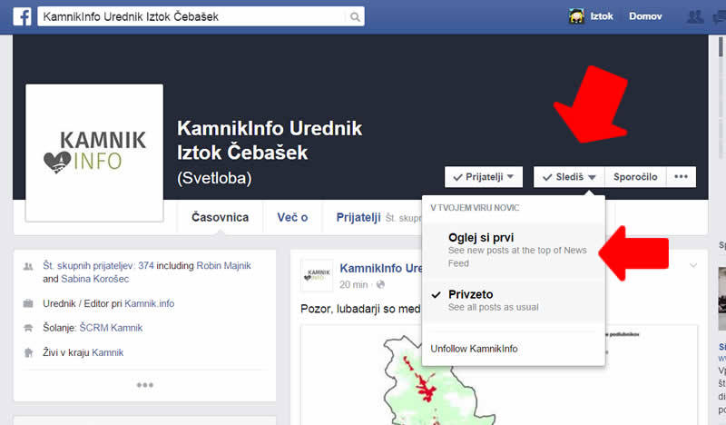Open the Kamnik hometown link
The width and height of the screenshot is (726, 425).
(x=107, y=352)
